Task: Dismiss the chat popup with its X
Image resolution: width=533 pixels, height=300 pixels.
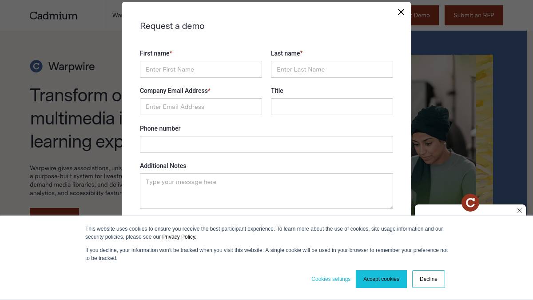Action: [x=520, y=211]
